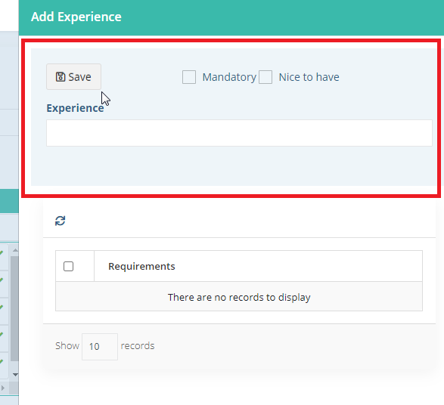Click the Nice to have label text

309,77
